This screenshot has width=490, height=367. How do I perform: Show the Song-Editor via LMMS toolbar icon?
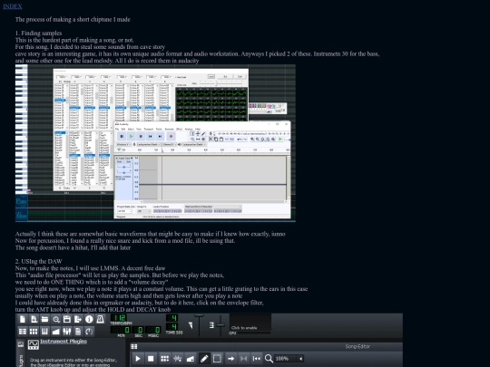pyautogui.click(x=23, y=331)
